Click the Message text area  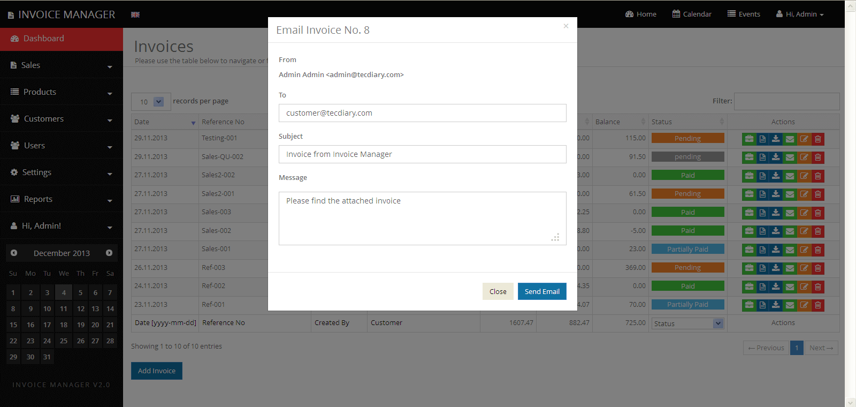pyautogui.click(x=423, y=218)
